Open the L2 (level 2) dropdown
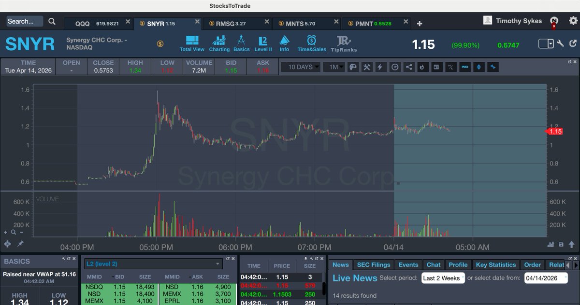 [x=153, y=264]
